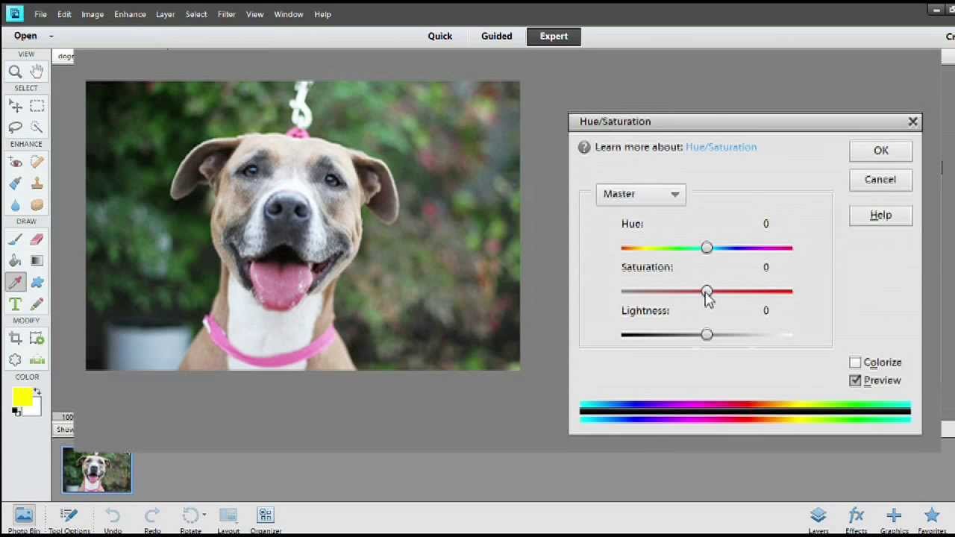
Task: Disable the Preview checkbox
Action: click(855, 380)
